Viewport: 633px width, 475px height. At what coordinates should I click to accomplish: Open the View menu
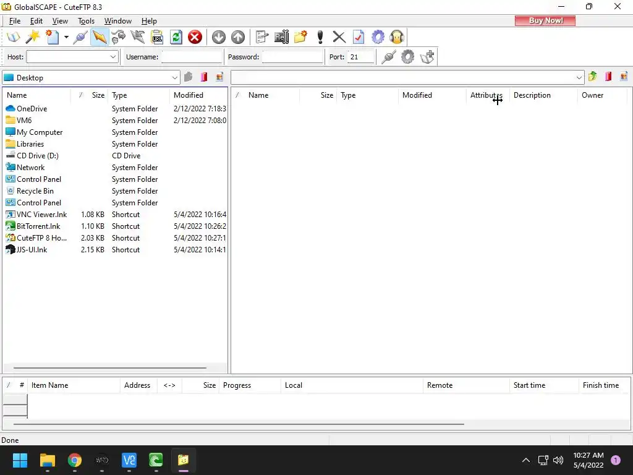[60, 21]
